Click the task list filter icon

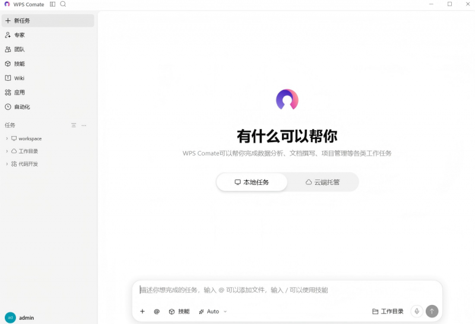coord(74,125)
